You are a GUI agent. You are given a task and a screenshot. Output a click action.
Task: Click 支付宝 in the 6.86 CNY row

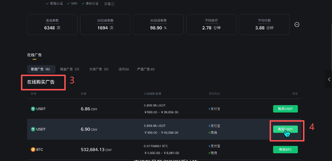pos(214,109)
